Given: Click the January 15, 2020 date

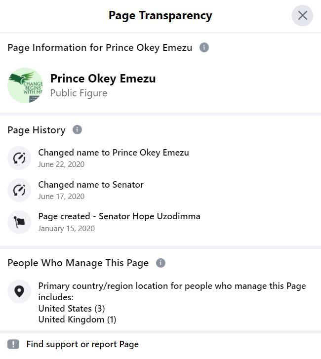Looking at the screenshot, I should pyautogui.click(x=66, y=229).
